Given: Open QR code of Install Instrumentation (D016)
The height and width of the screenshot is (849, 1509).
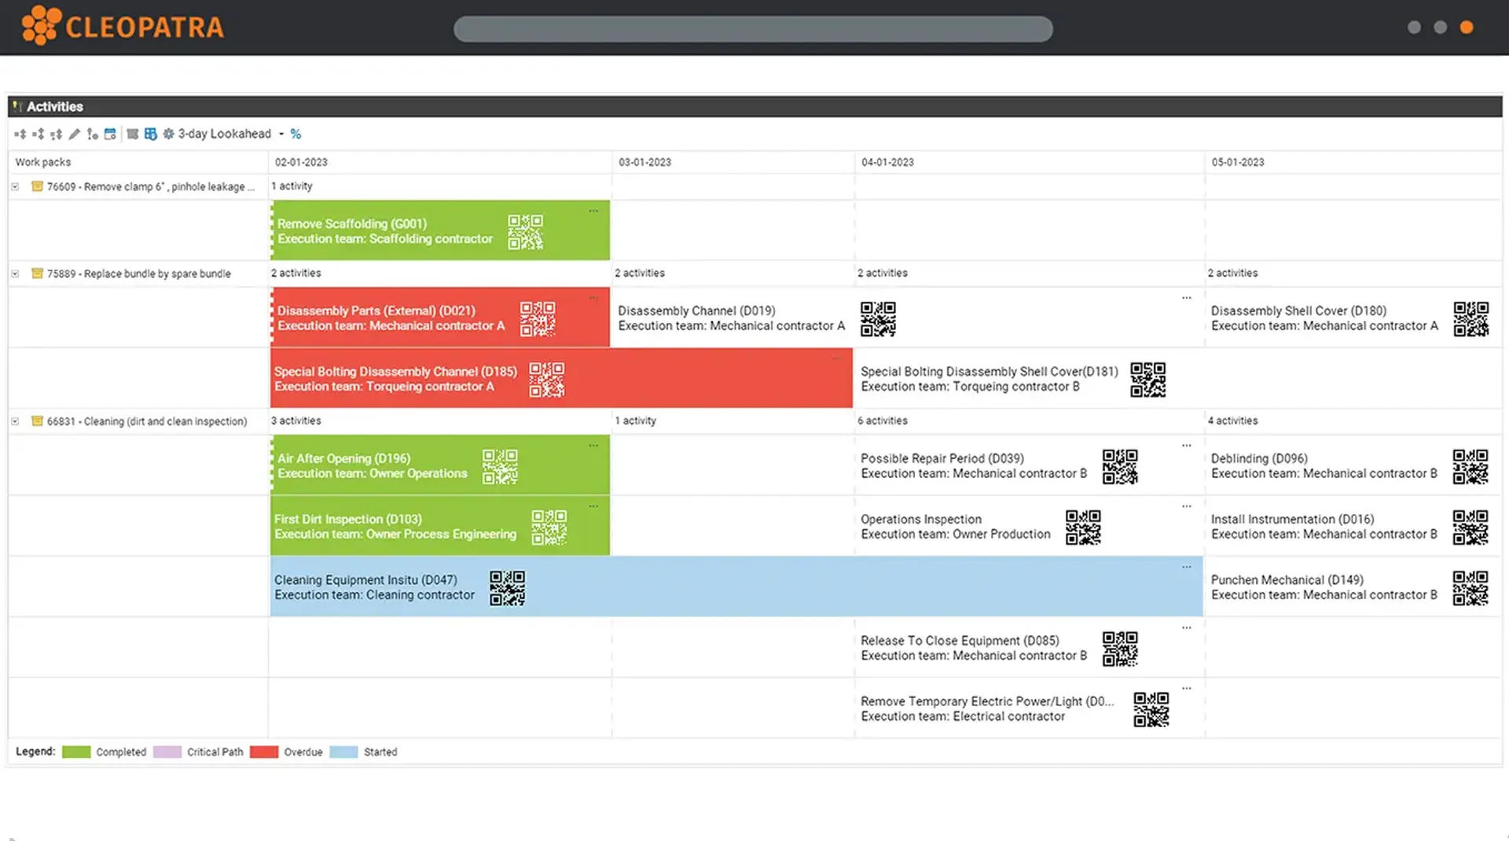Looking at the screenshot, I should pos(1470,527).
